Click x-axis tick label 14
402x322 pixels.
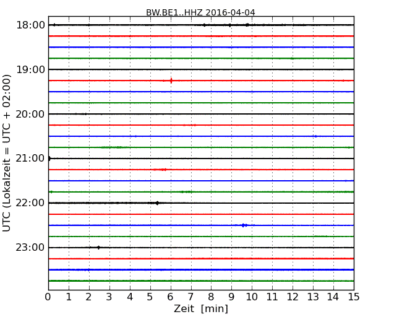[333, 297]
